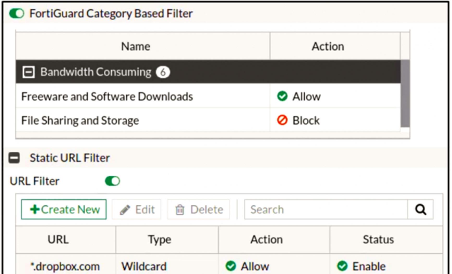
Task: Select the *.dropbox.com URL entry
Action: [x=65, y=266]
